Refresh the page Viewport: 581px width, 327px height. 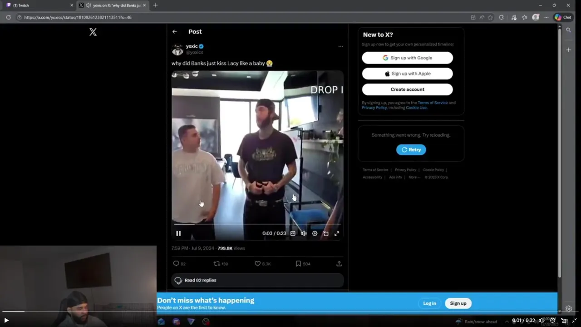point(8,17)
